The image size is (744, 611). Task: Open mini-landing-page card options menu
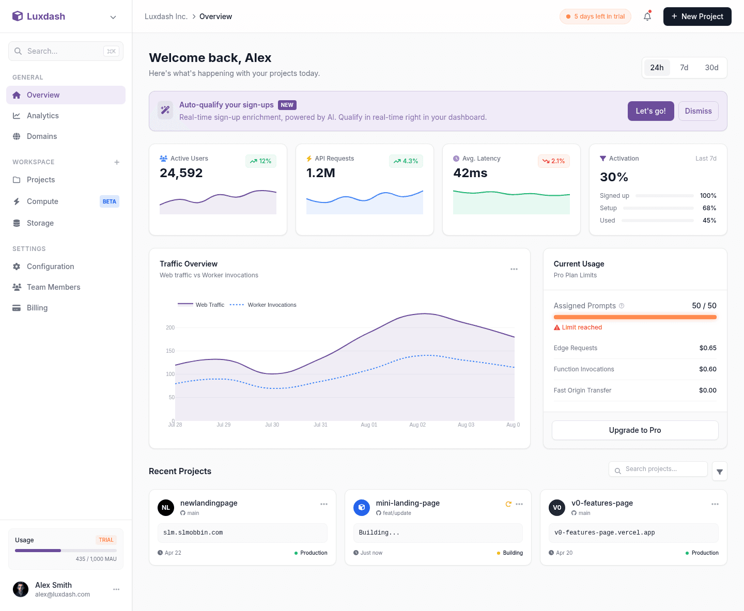pyautogui.click(x=519, y=504)
